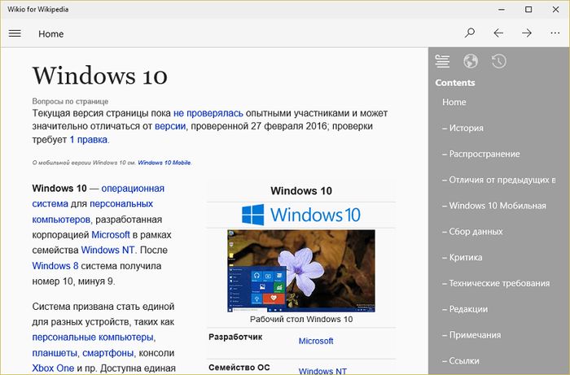
Task: Jump to the Критика section
Action: [x=462, y=257]
